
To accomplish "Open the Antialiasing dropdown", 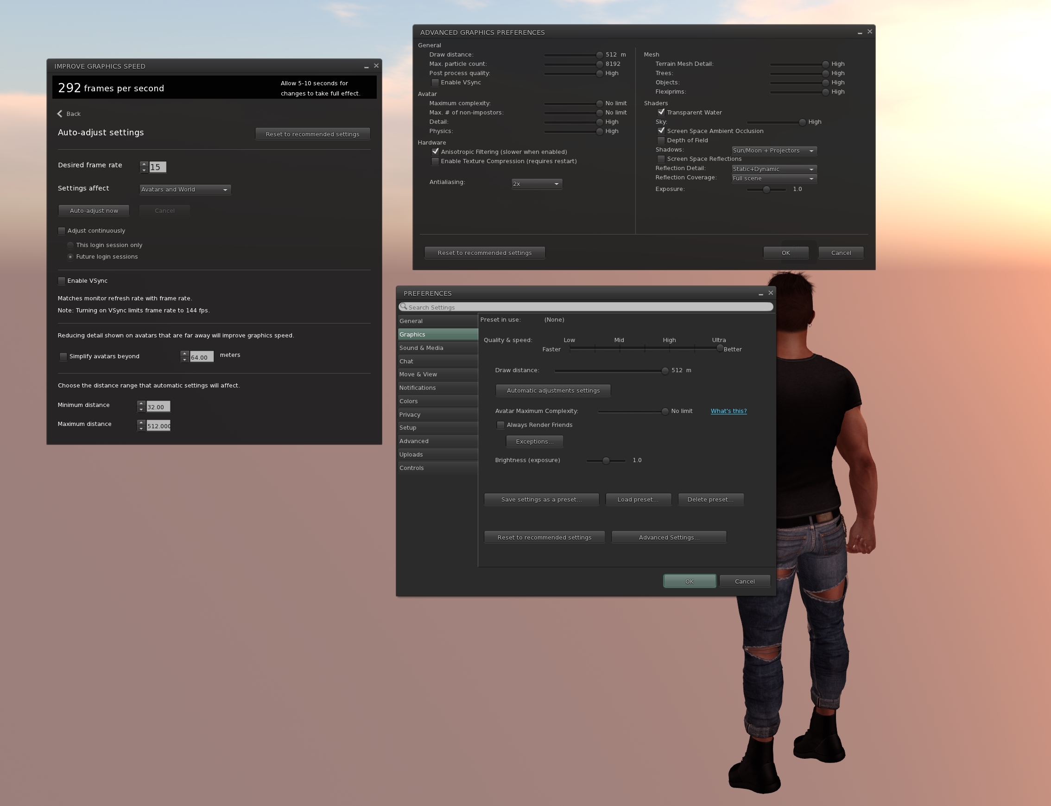I will click(536, 184).
